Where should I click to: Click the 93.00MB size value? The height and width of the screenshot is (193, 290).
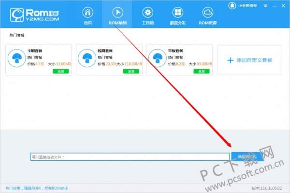point(204,64)
